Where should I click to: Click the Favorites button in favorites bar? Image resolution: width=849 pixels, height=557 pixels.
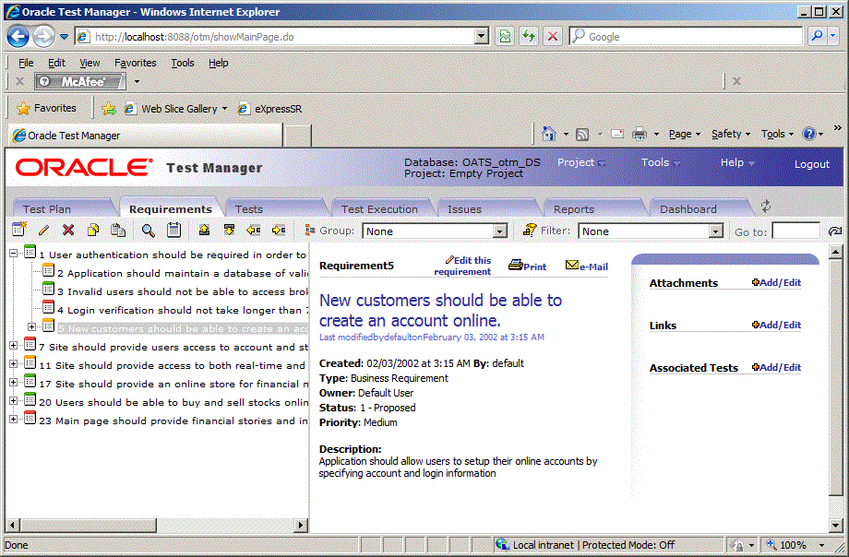click(x=46, y=108)
